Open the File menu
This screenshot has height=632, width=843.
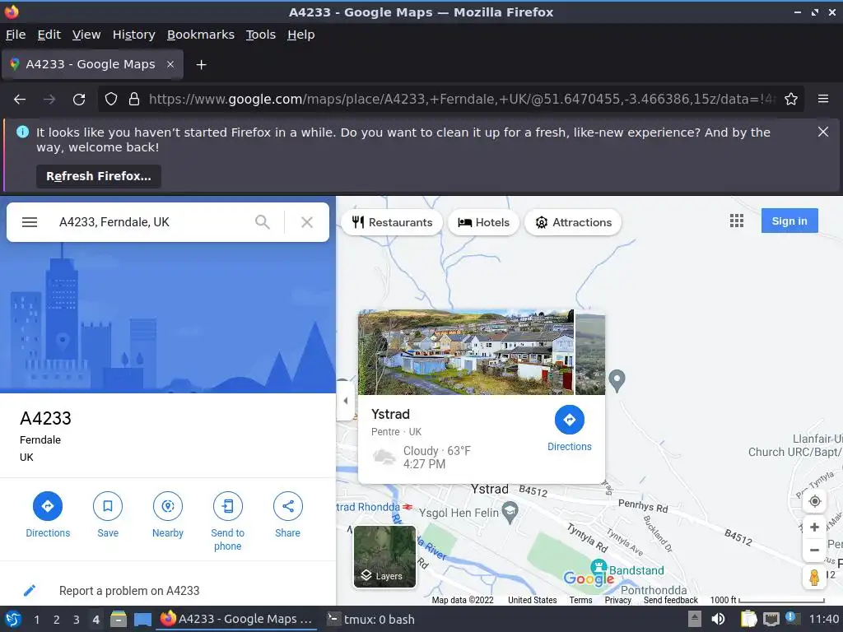(16, 35)
